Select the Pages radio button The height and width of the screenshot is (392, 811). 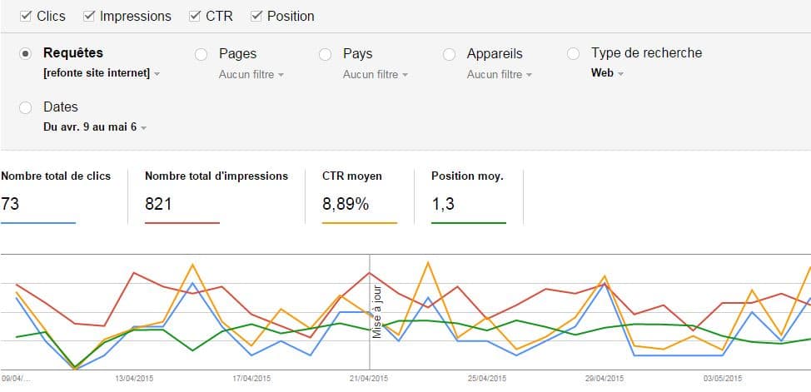(202, 54)
